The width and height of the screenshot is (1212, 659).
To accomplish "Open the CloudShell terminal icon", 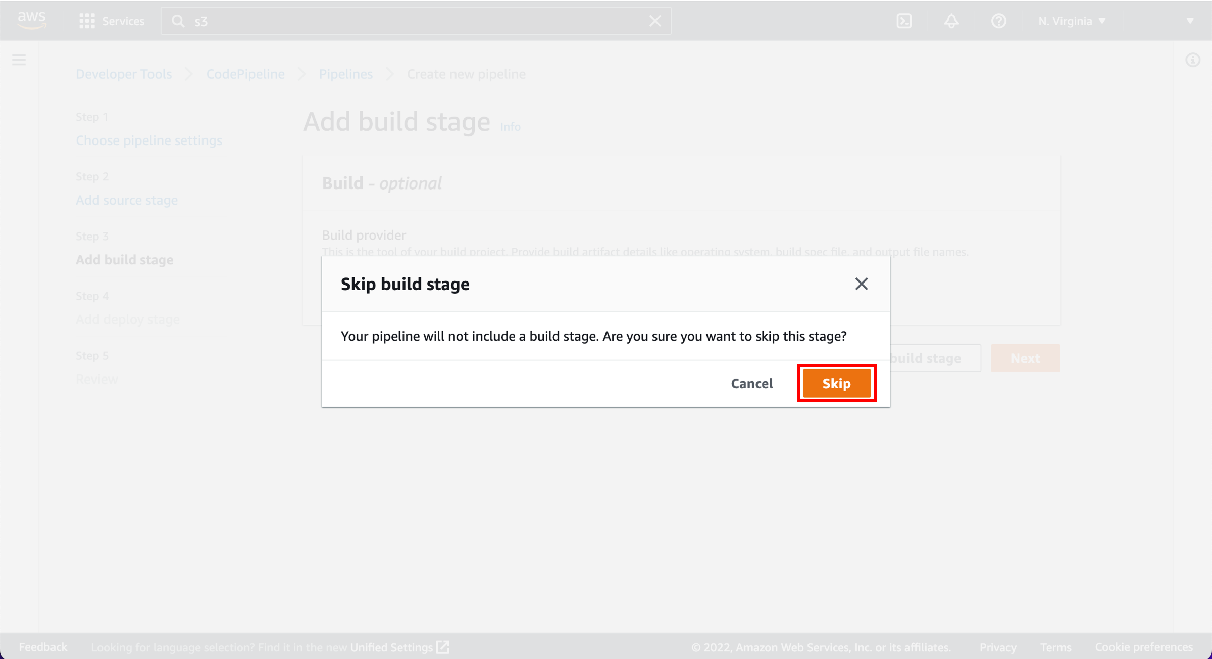I will tap(904, 21).
